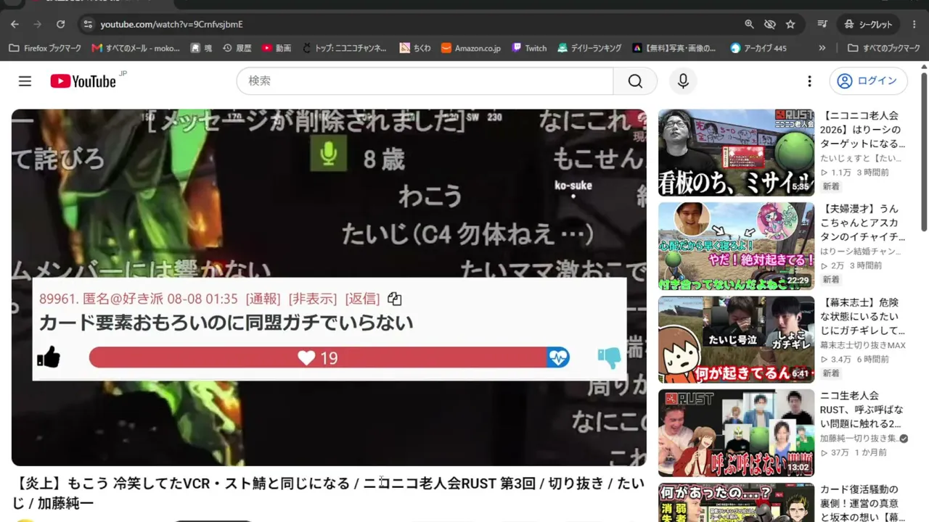
Task: Open the 魂 bookmark
Action: pyautogui.click(x=201, y=48)
